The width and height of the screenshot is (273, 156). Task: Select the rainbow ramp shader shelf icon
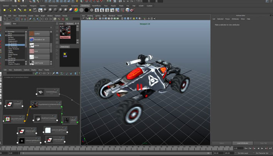(76, 10)
